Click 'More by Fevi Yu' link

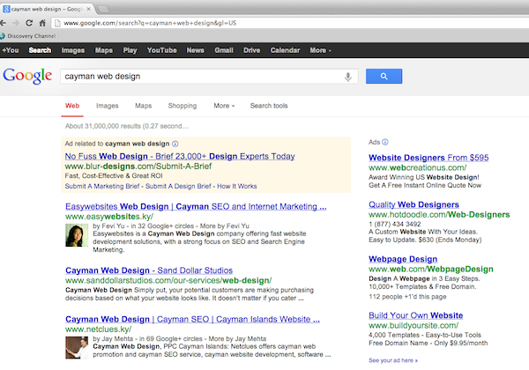224,226
